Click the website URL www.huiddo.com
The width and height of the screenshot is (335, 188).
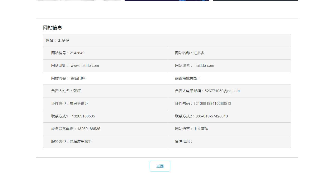click(85, 66)
